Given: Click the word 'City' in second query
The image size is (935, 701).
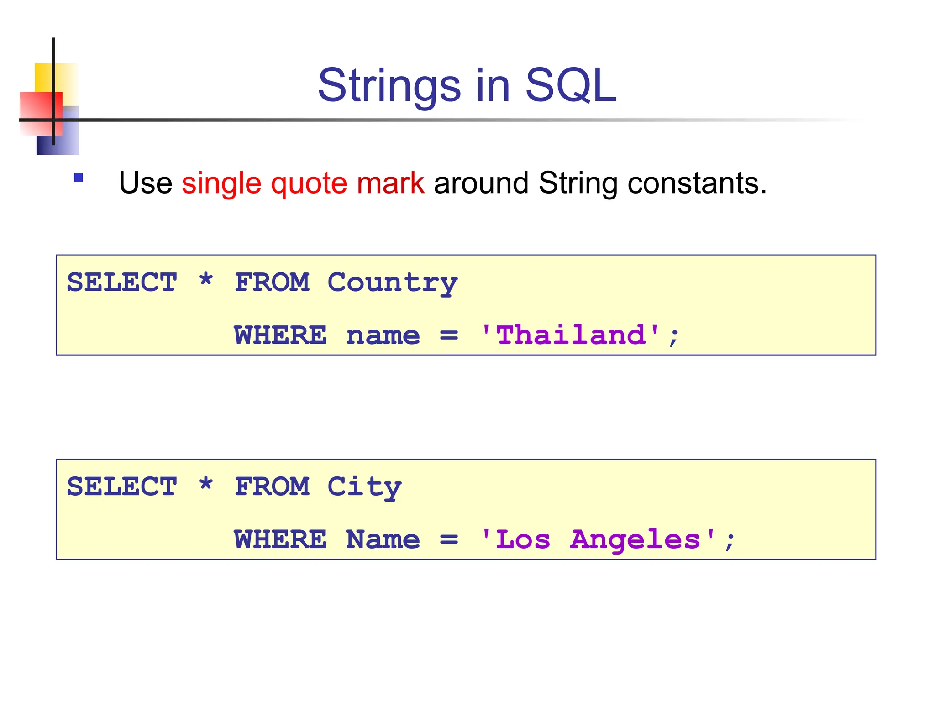Looking at the screenshot, I should 364,487.
